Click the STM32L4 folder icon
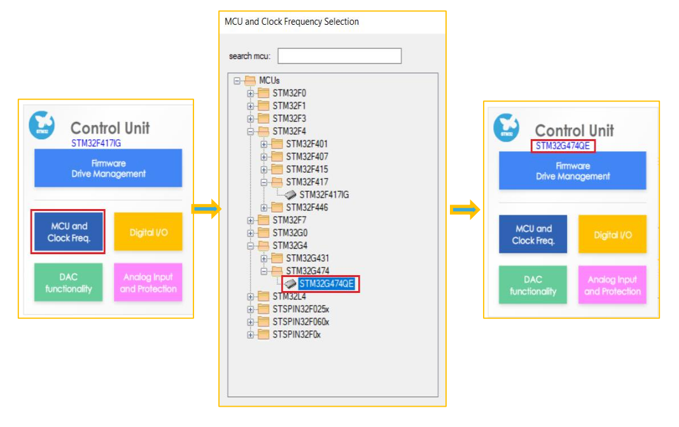Viewport: 679px width, 427px height. coord(263,297)
